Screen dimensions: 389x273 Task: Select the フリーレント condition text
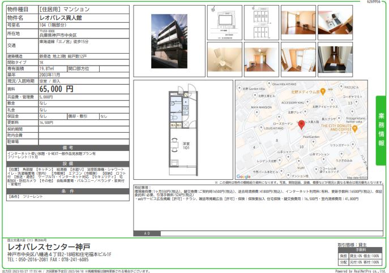[33, 197]
